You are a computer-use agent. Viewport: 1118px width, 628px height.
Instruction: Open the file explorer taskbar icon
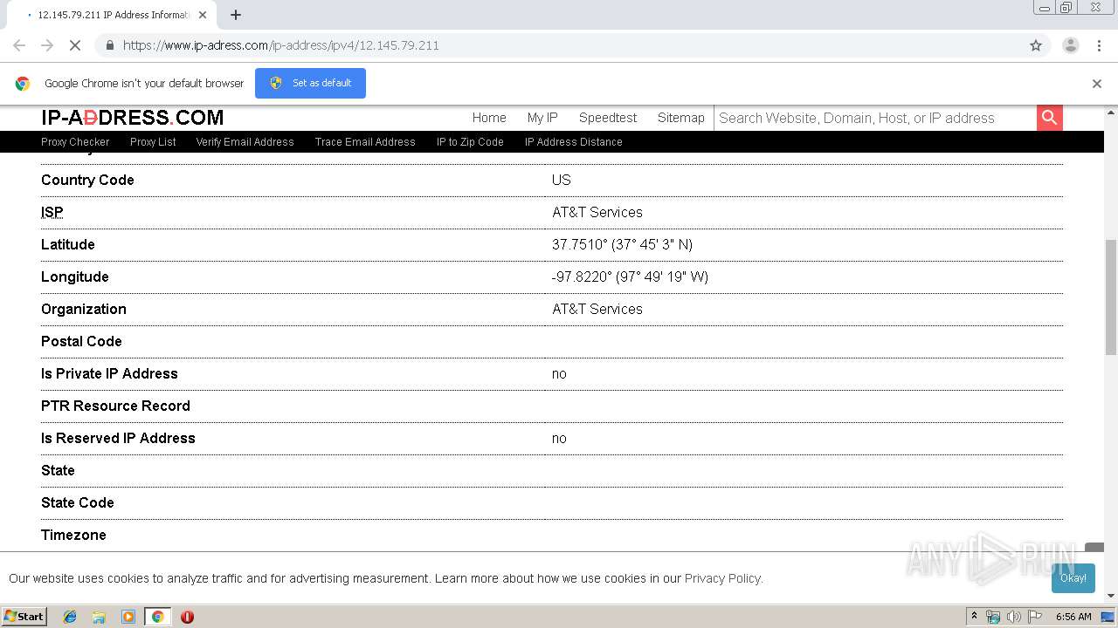coord(99,617)
